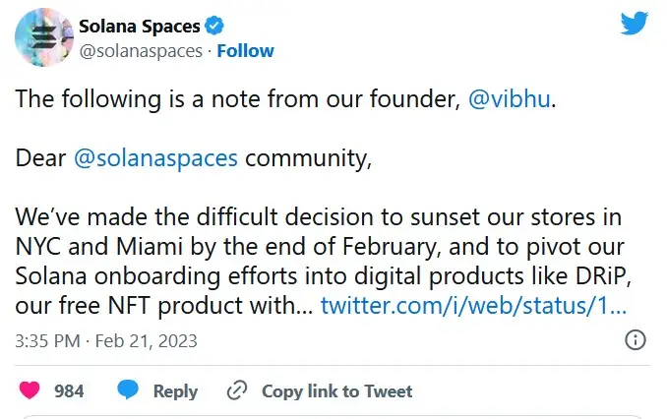This screenshot has width=667, height=419.
Task: Click the chain link copy icon
Action: pyautogui.click(x=237, y=390)
